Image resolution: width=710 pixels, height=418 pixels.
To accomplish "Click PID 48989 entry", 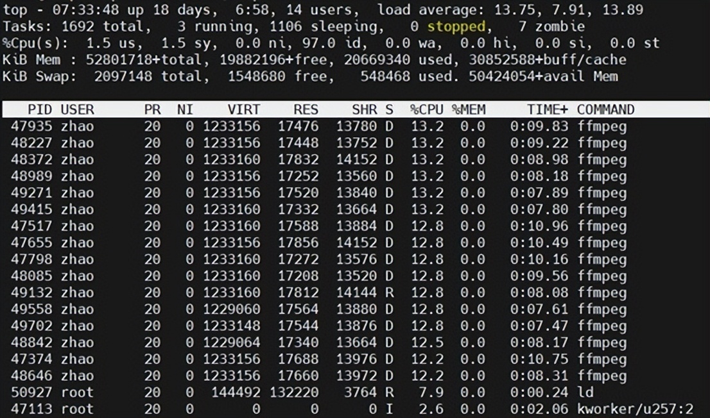I will pos(31,176).
